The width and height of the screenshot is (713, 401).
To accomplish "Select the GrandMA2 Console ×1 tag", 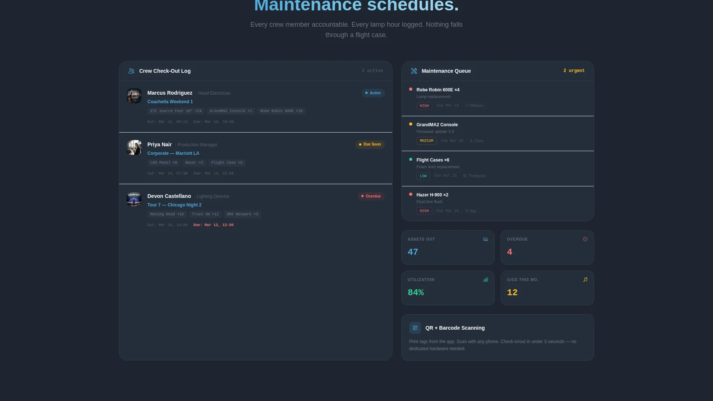I will click(231, 111).
